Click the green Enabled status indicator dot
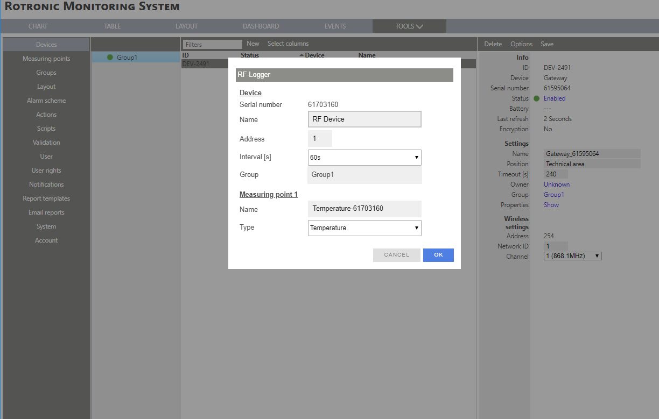This screenshot has height=419, width=659. click(537, 98)
